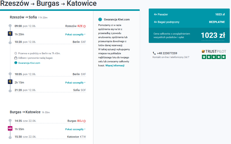Image resolution: width=231 pixels, height=144 pixels.
Task: Expand 'Pokaż szczegóły' for the Rzeszów–Berlin flight
Action: tap(75, 35)
